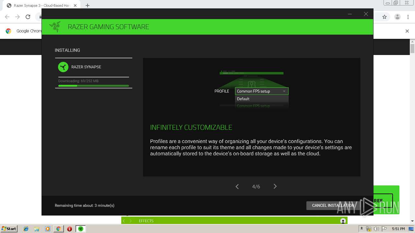Go to next slide arrow
415x233 pixels.
(x=275, y=186)
